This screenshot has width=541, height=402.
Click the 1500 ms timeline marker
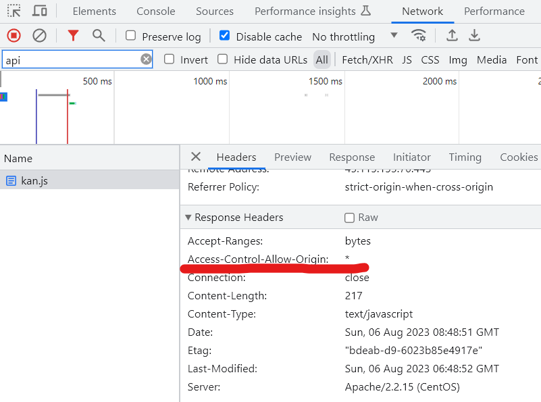click(x=326, y=82)
